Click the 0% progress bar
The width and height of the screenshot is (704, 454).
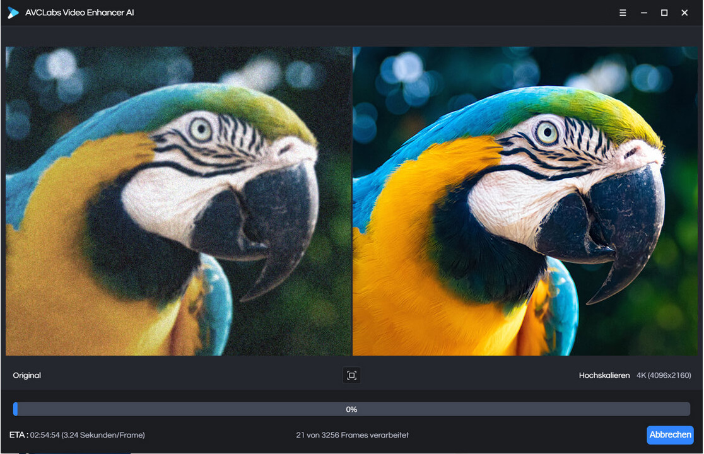pos(351,409)
